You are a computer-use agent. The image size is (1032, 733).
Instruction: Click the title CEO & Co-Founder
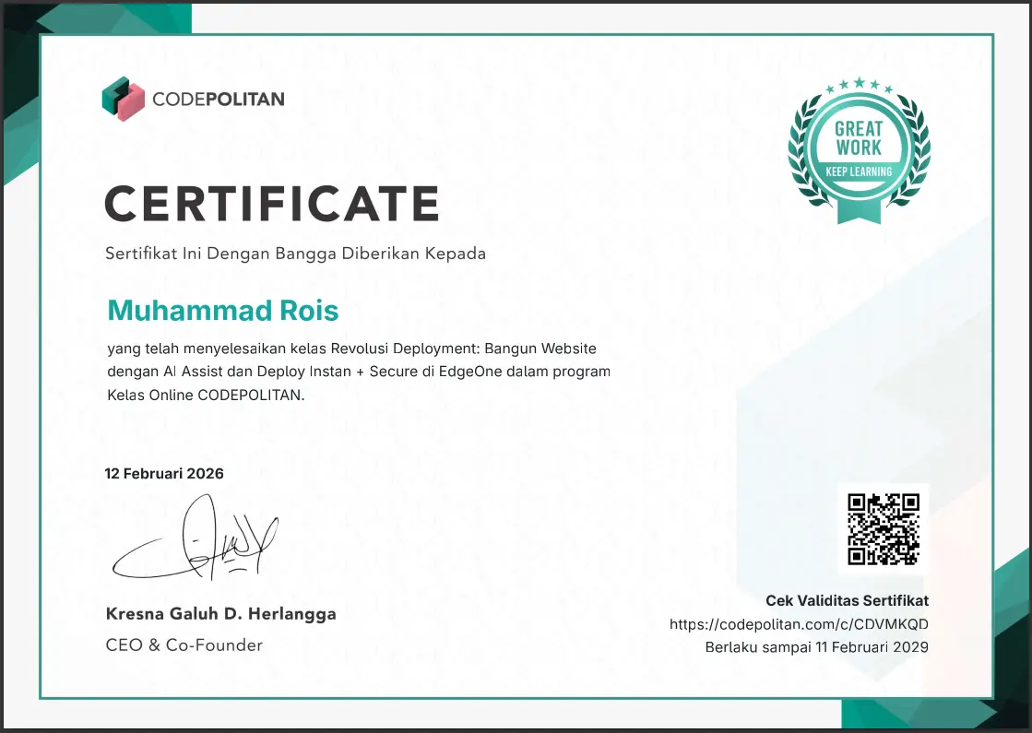[184, 644]
